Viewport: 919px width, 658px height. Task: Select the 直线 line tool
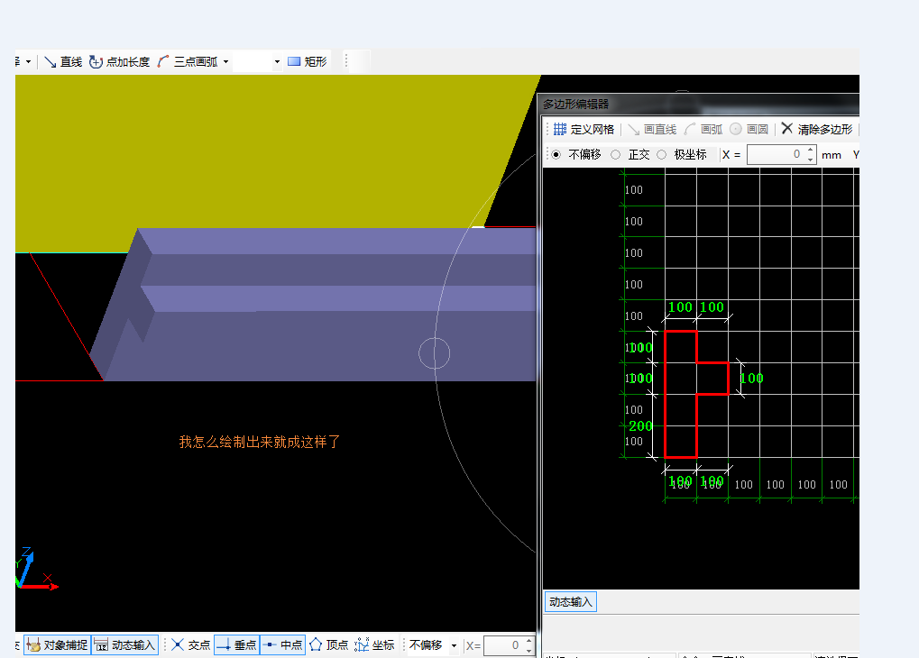pos(63,61)
